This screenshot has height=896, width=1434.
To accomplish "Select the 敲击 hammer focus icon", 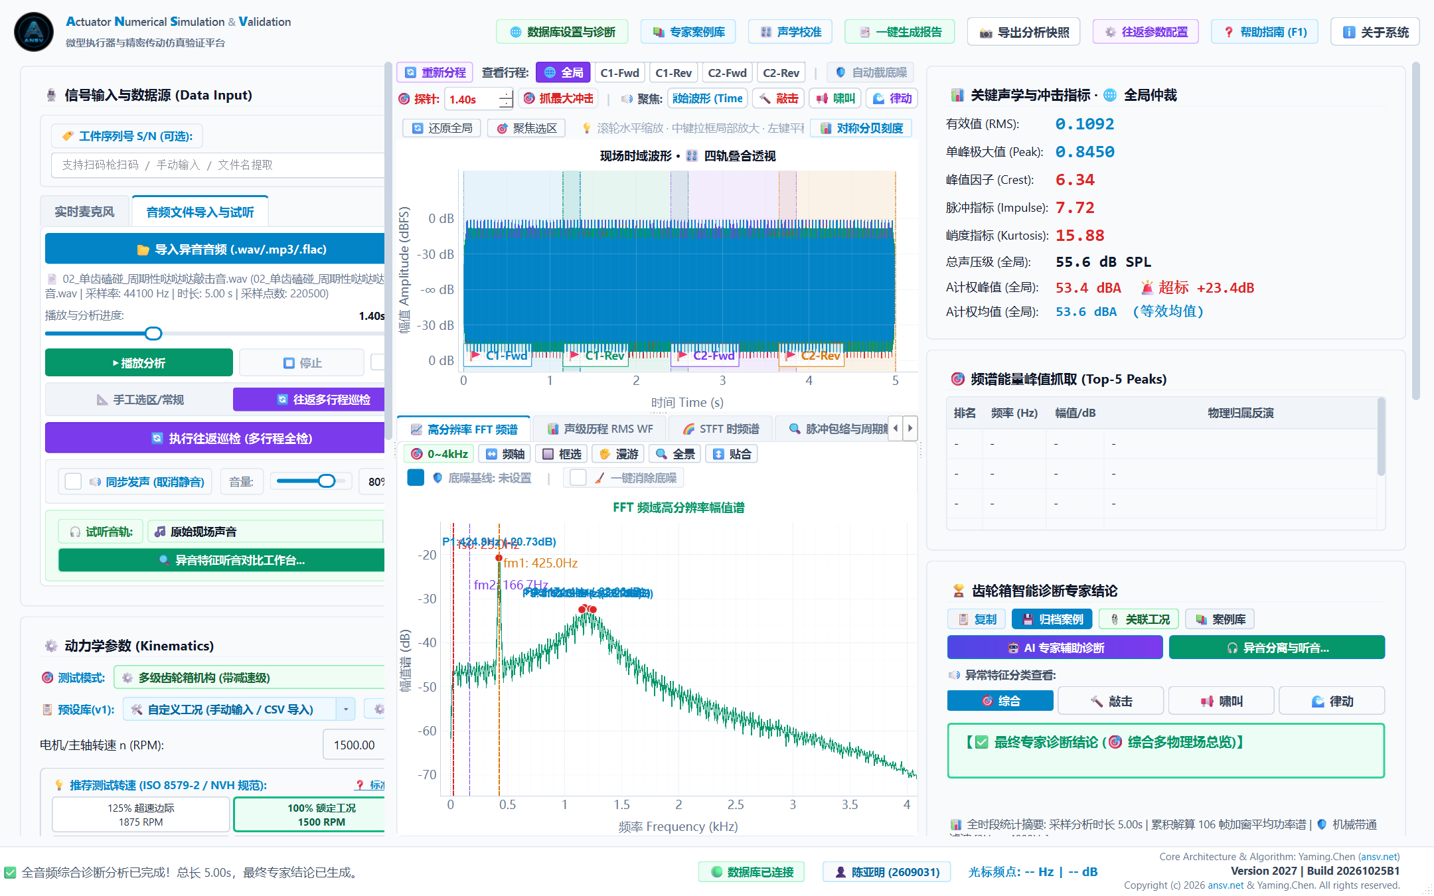I will click(x=778, y=98).
